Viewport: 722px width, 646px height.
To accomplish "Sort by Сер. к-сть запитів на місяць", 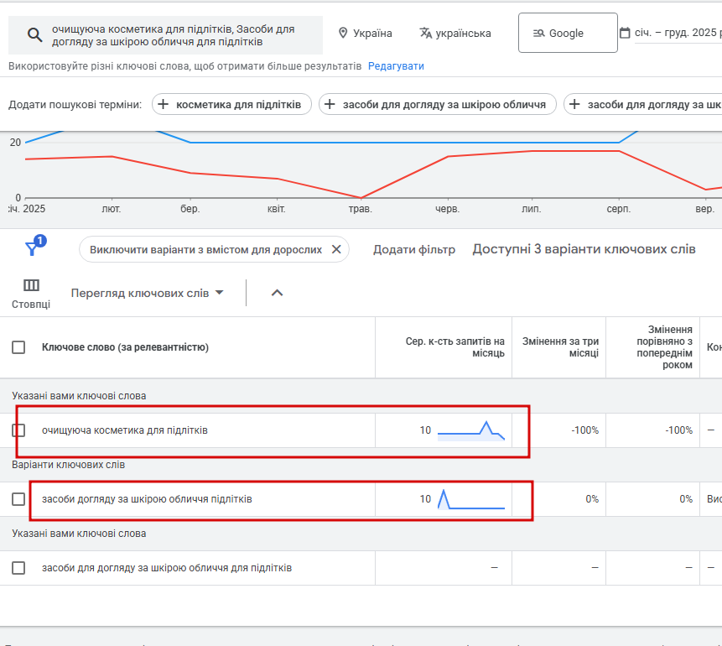I will pos(455,347).
